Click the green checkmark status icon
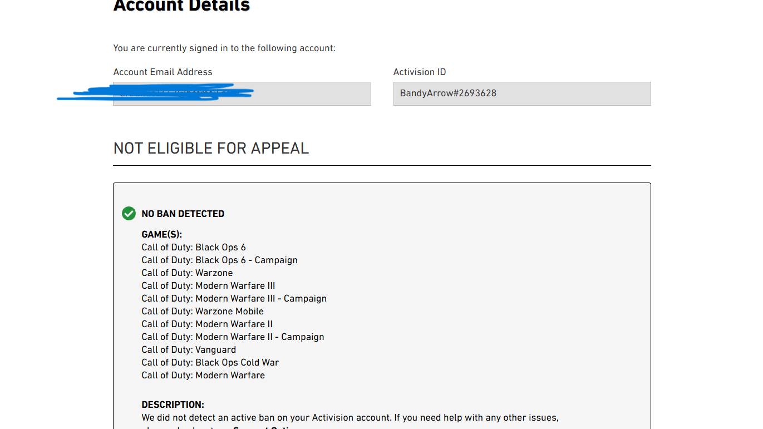The width and height of the screenshot is (763, 429). tap(129, 214)
